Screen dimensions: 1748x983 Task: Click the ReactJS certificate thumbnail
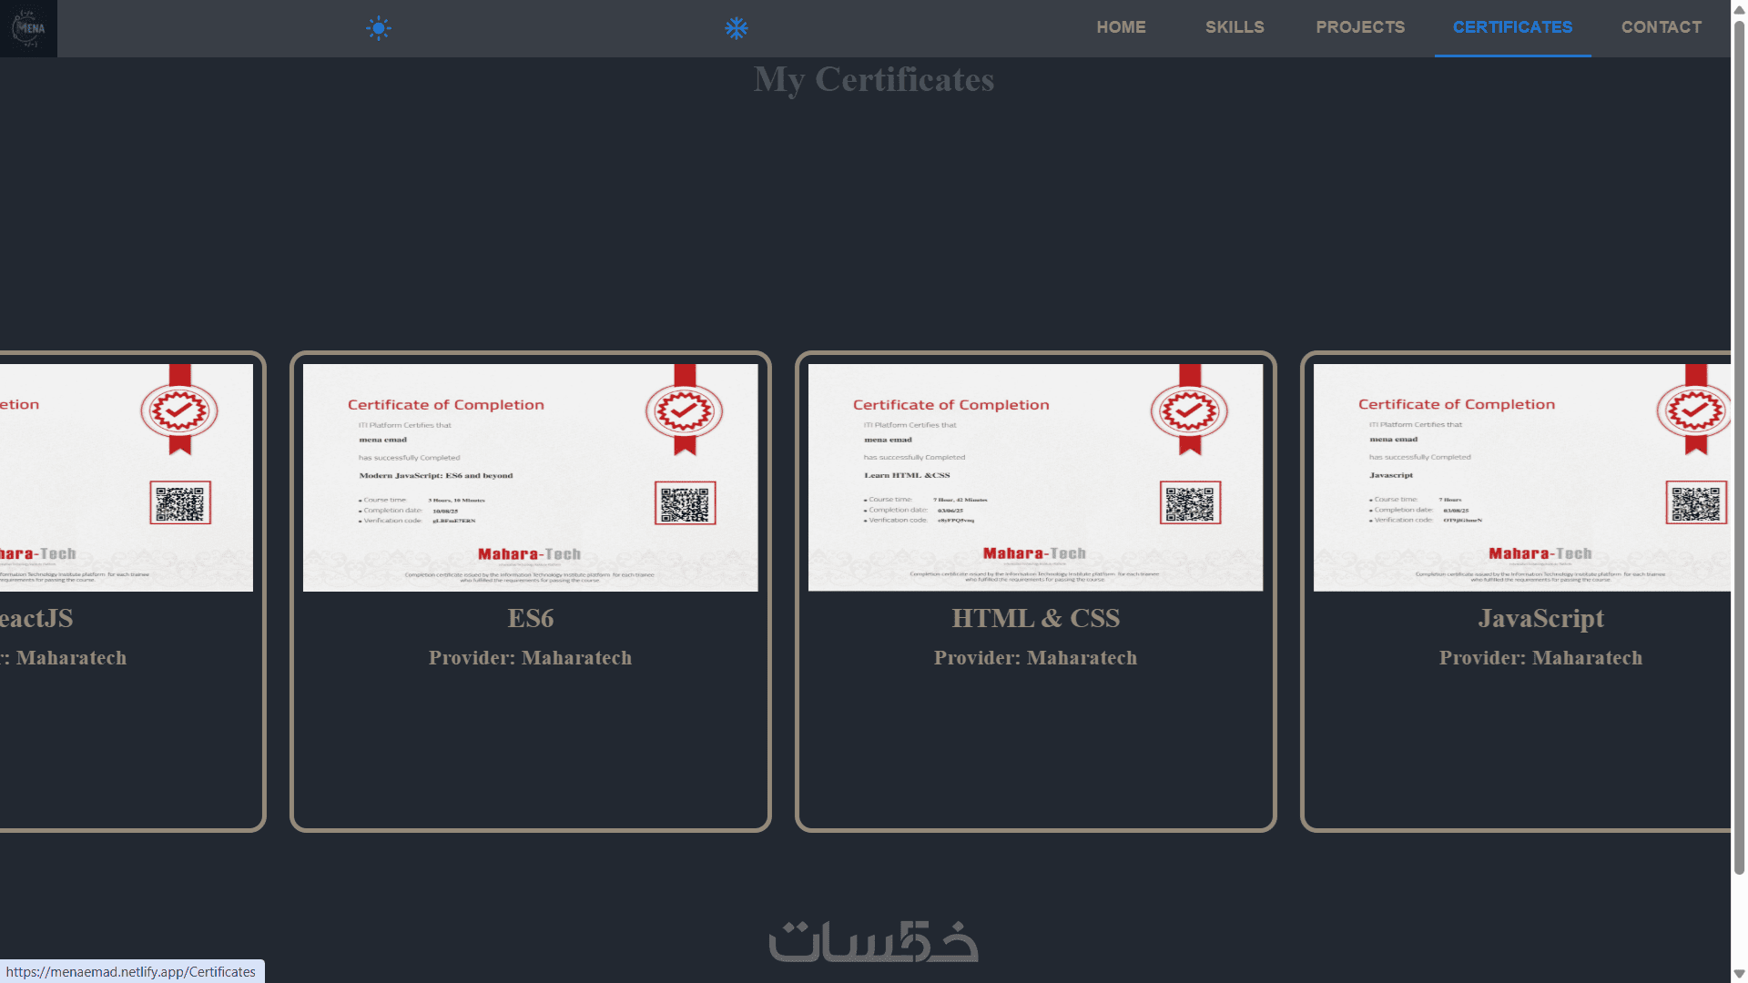click(x=126, y=478)
